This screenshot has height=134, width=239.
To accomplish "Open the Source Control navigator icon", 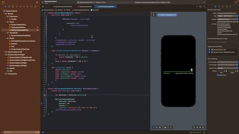I will click(x=9, y=7).
